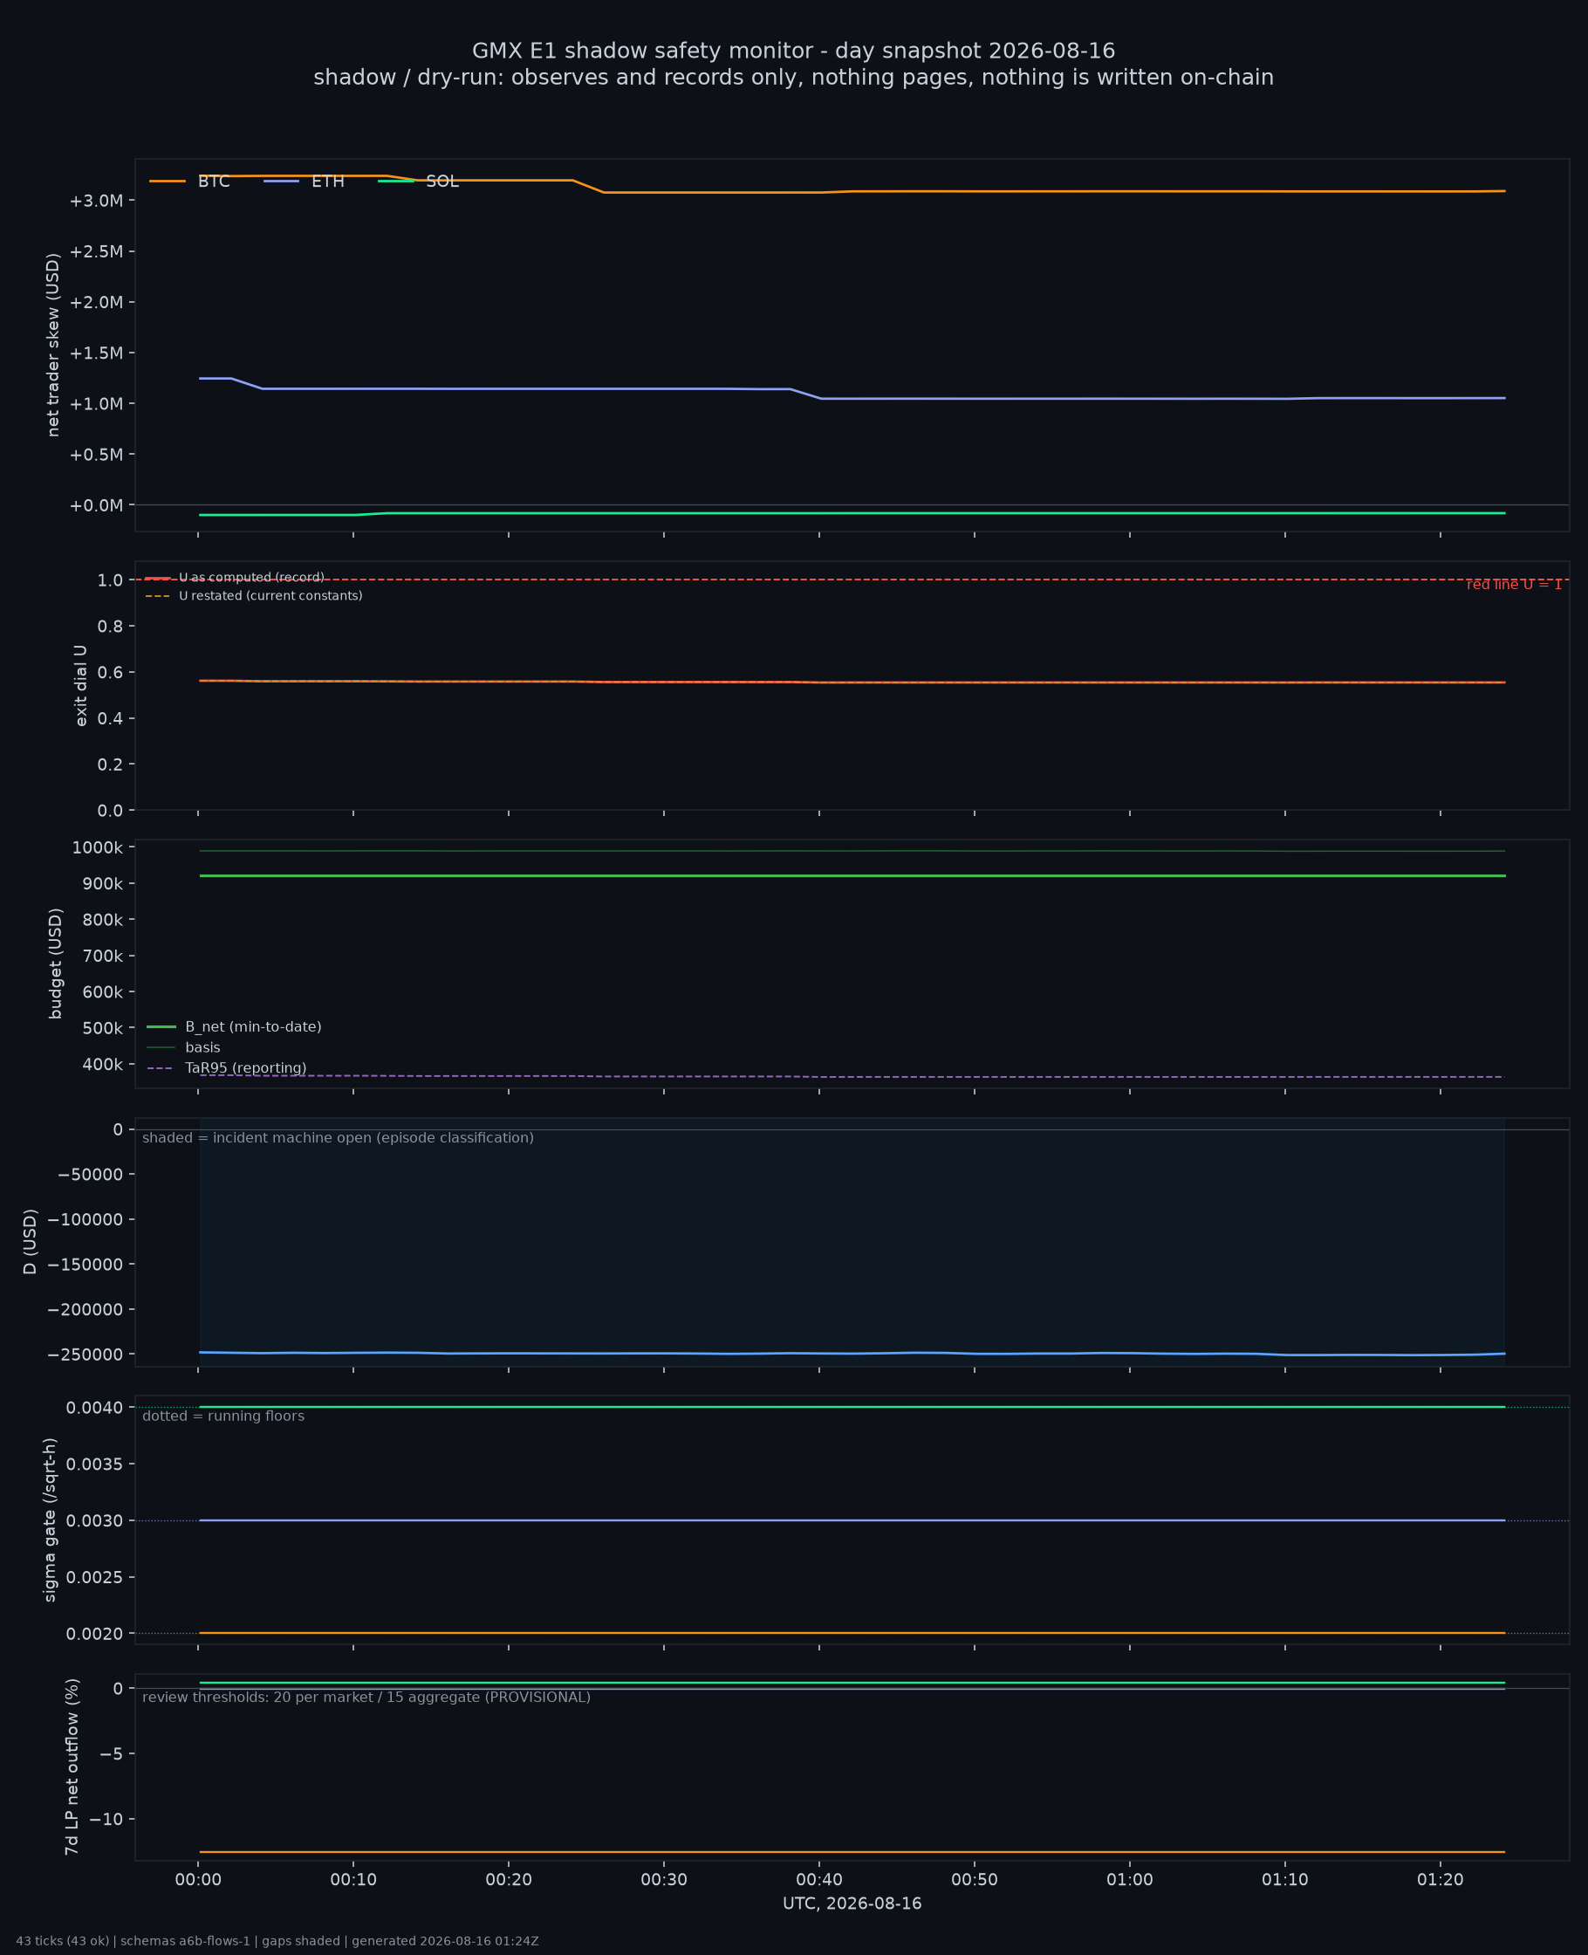Select the −10 outflow tick label
This screenshot has width=1588, height=1955.
tap(106, 1819)
